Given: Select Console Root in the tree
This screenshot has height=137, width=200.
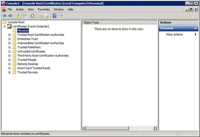Looking at the screenshot, I should coord(16,22).
